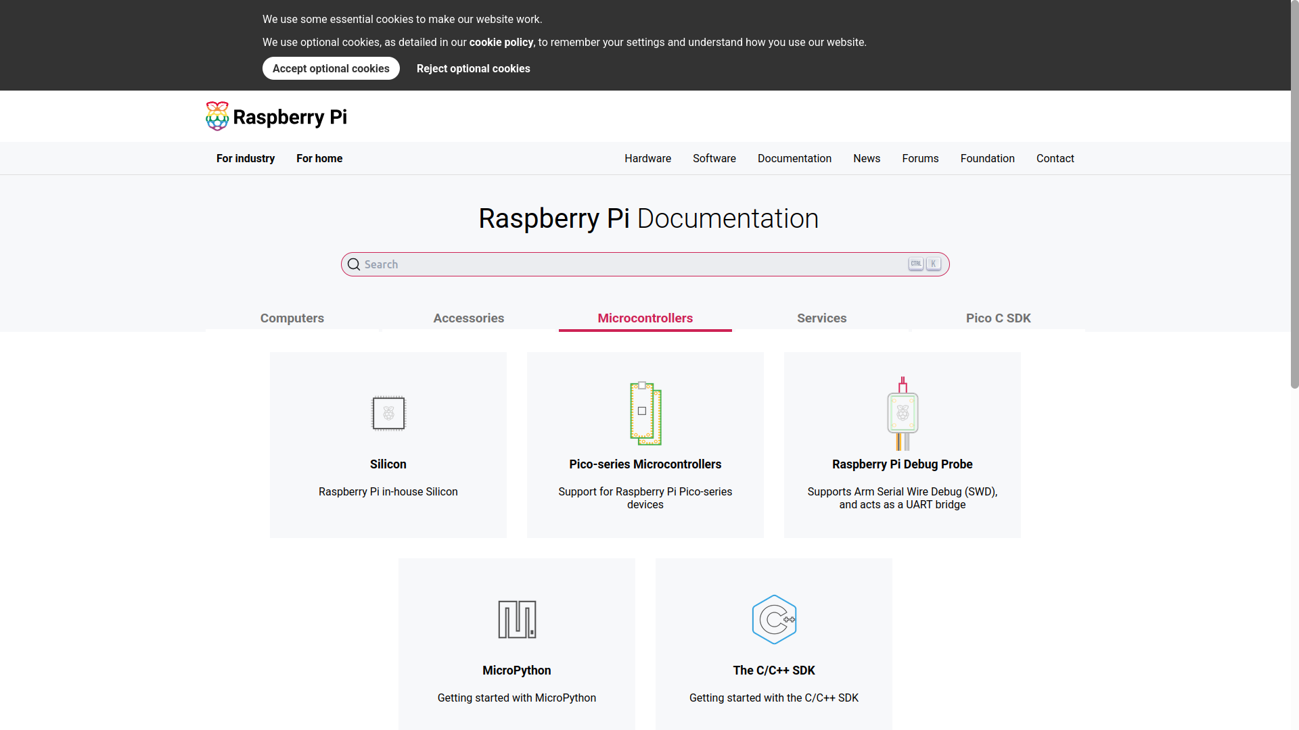The height and width of the screenshot is (730, 1299).
Task: Click the K key badge in search
Action: pos(934,264)
